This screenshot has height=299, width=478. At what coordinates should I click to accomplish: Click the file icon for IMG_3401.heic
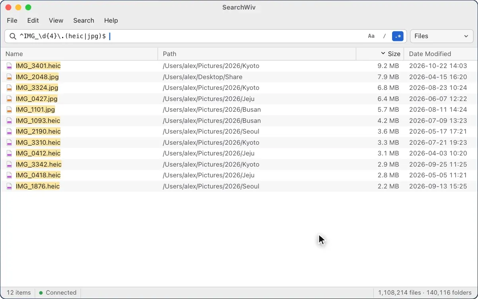point(9,66)
